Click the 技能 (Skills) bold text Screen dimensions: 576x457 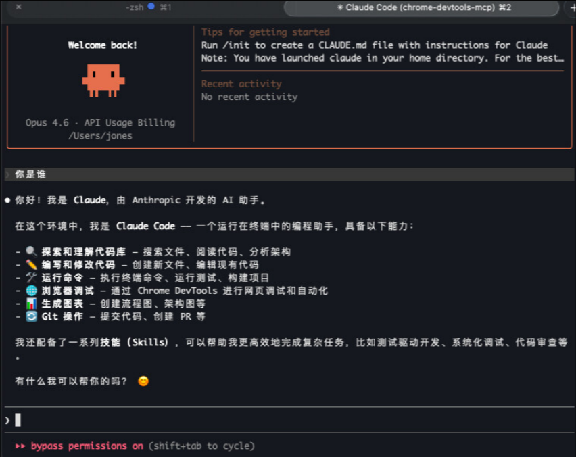coord(135,342)
